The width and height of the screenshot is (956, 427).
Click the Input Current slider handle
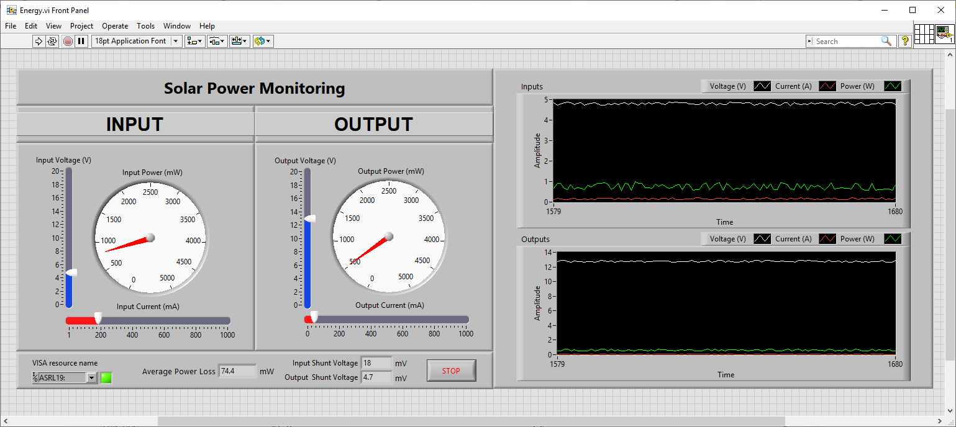pyautogui.click(x=98, y=318)
